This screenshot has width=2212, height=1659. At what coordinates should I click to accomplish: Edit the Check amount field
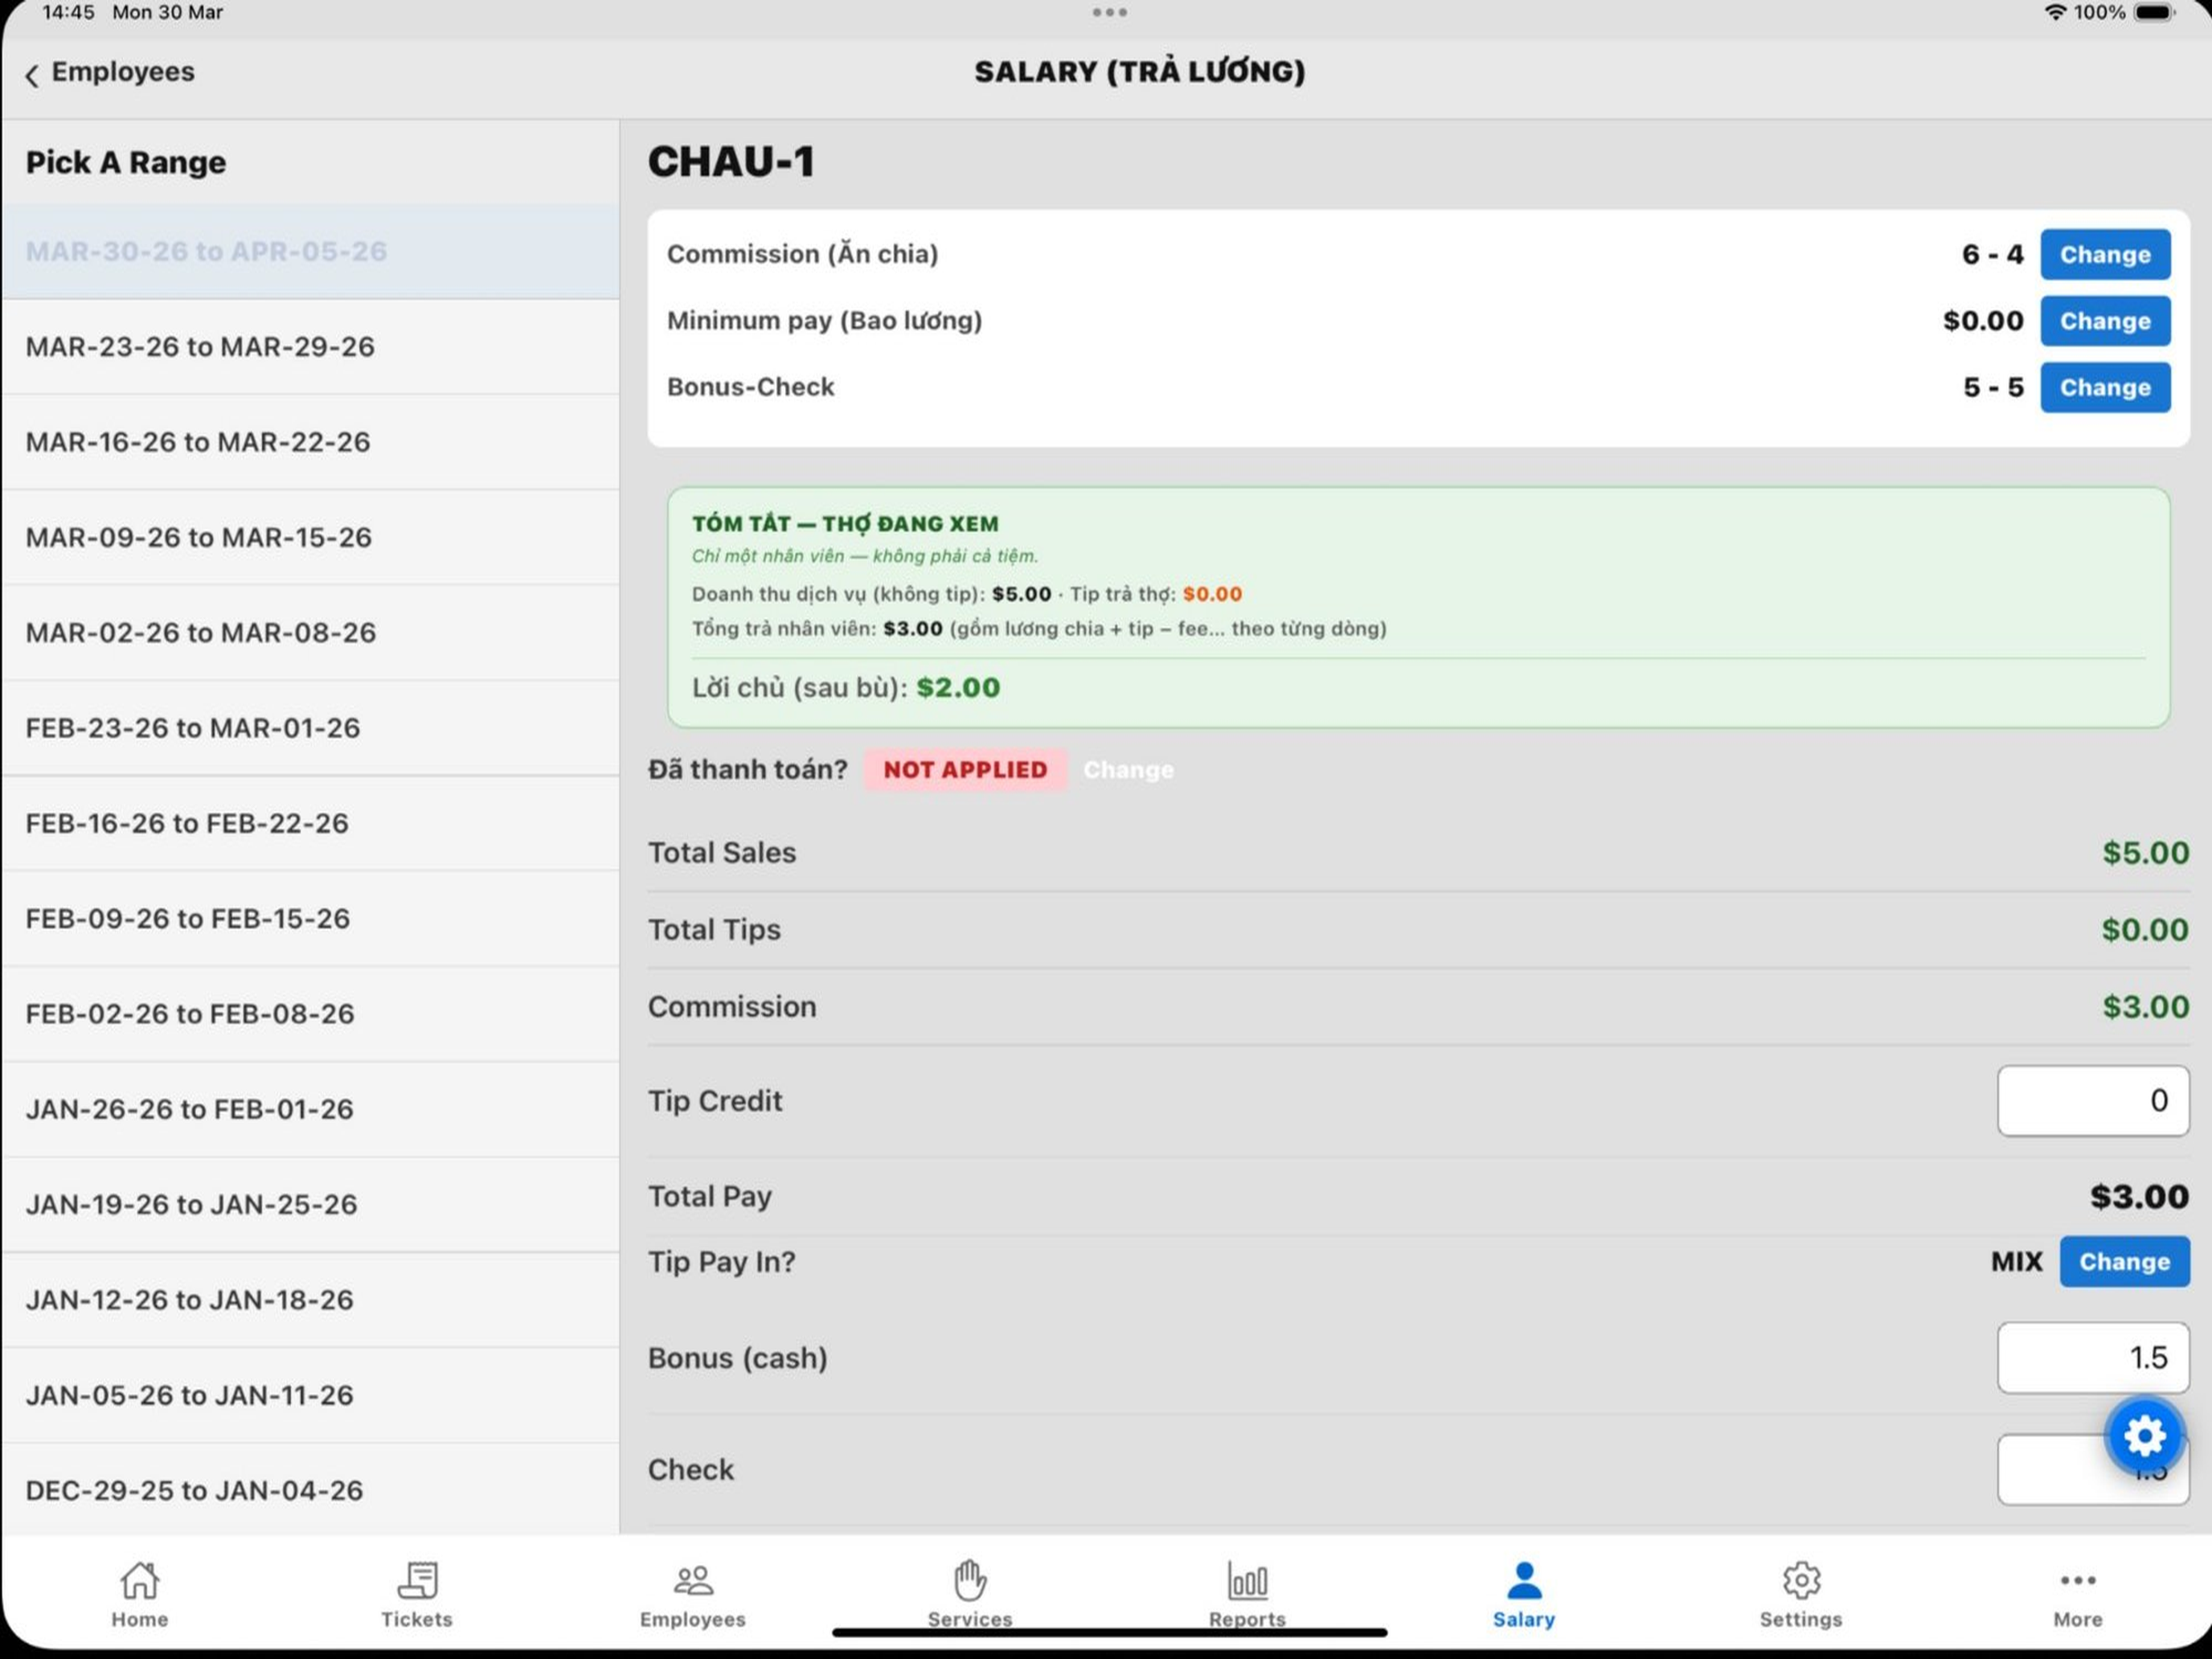(2093, 1470)
